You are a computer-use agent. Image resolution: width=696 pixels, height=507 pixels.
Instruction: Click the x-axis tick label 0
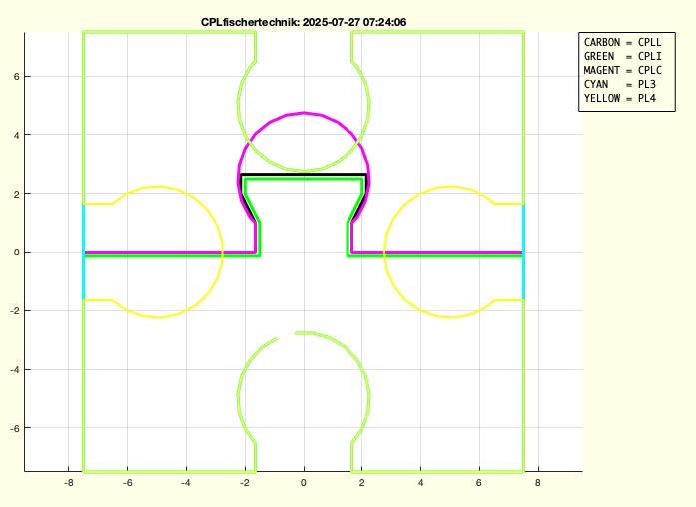point(303,482)
